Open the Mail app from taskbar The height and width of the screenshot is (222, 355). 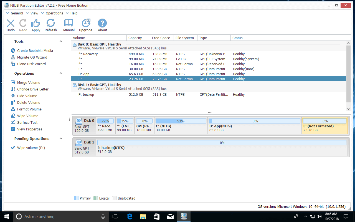[170, 216]
